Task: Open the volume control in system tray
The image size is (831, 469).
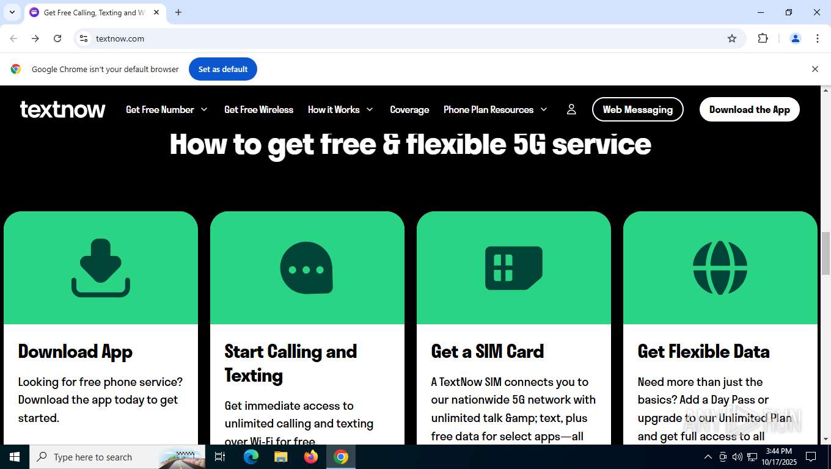Action: [x=738, y=457]
